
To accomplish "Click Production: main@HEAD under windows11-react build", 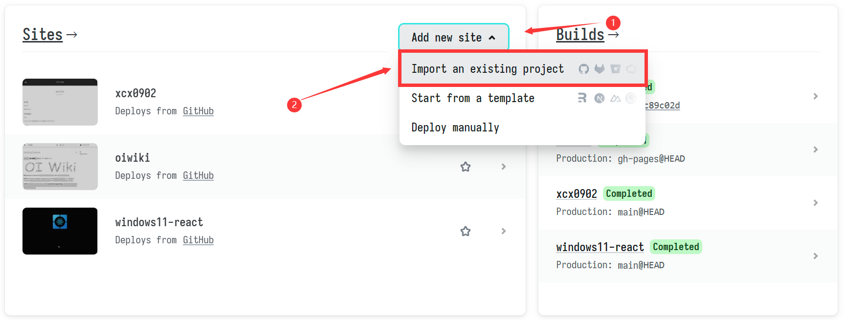I will (610, 265).
